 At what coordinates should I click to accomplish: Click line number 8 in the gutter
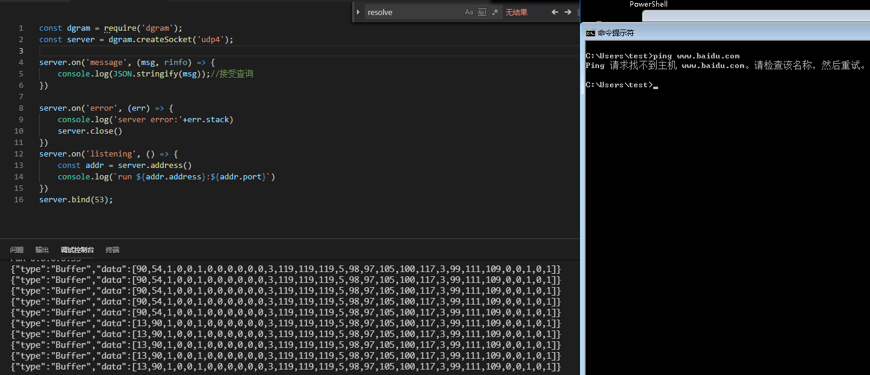[21, 108]
